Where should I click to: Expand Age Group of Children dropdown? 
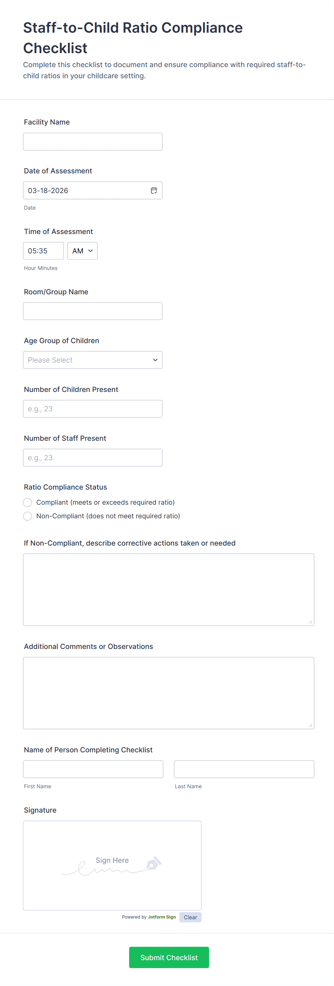click(x=93, y=360)
